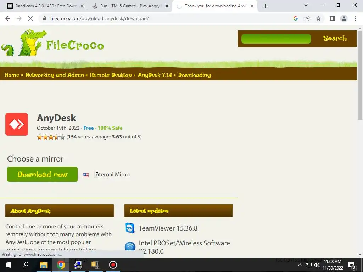Click the padlock site info icon
Viewport: 363px width, 272px height.
(x=45, y=18)
